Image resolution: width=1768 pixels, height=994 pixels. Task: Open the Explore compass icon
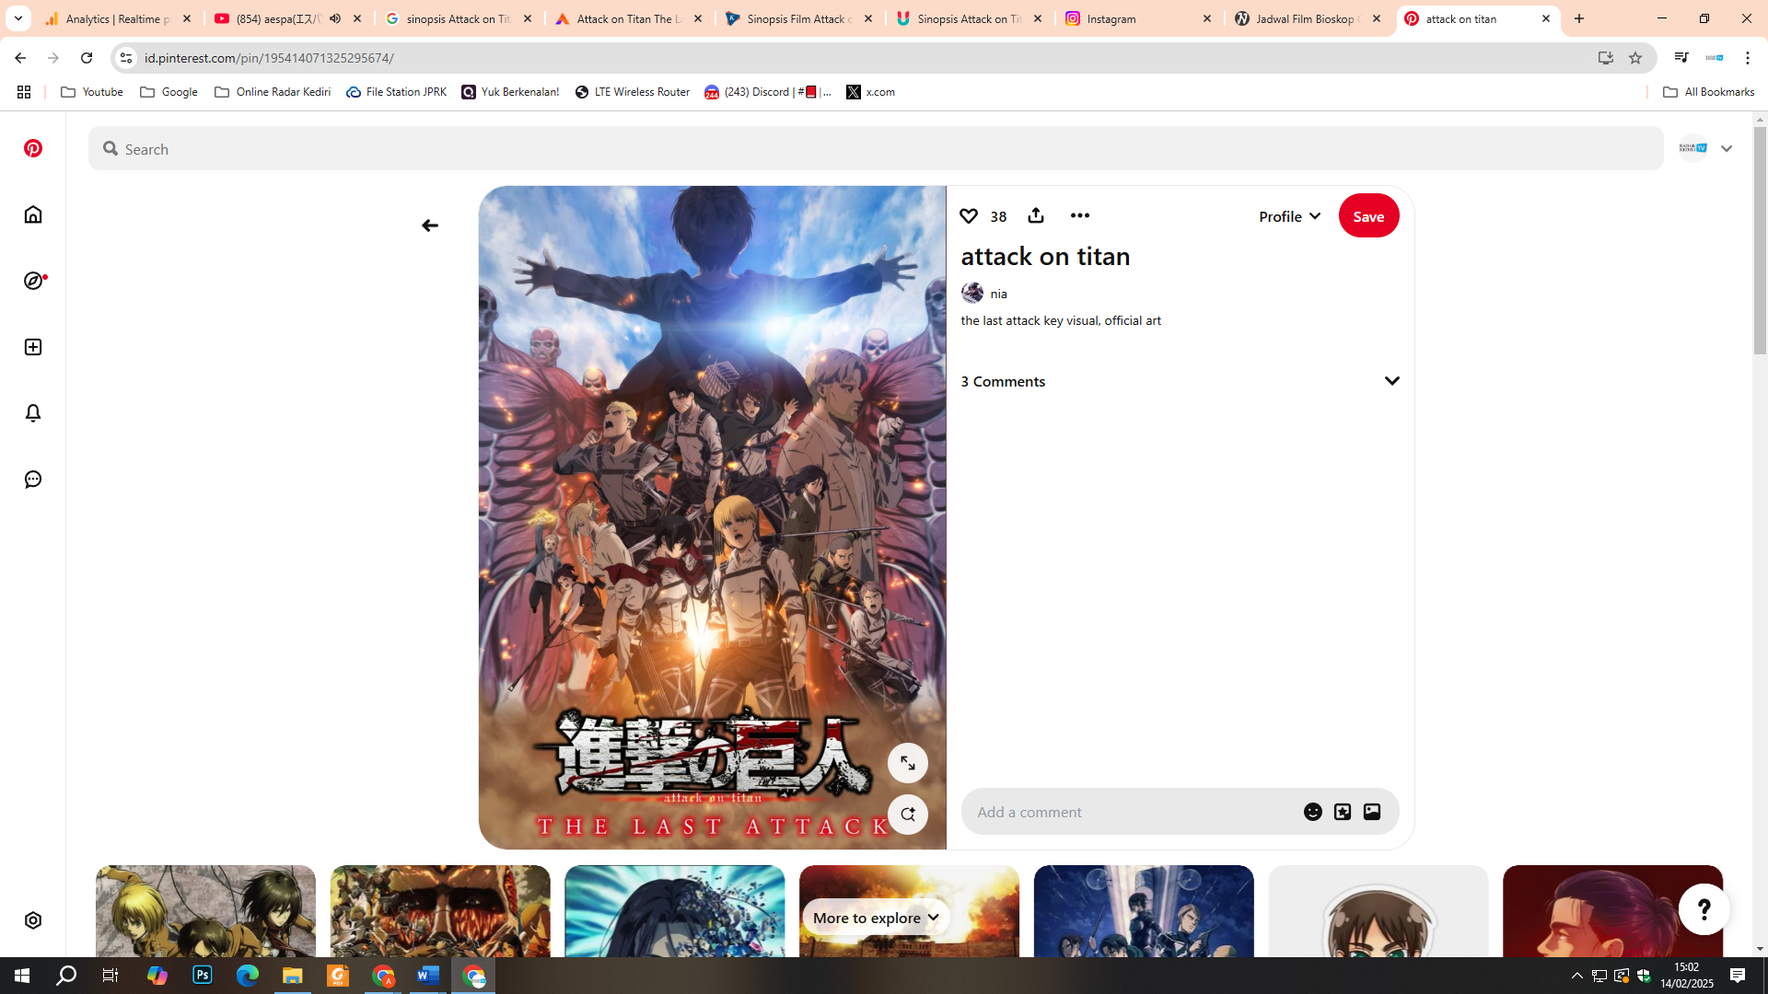tap(33, 281)
